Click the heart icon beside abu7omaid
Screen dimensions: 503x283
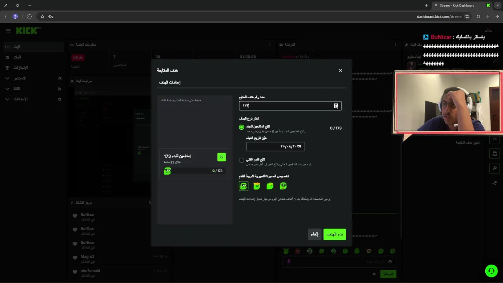75,272
